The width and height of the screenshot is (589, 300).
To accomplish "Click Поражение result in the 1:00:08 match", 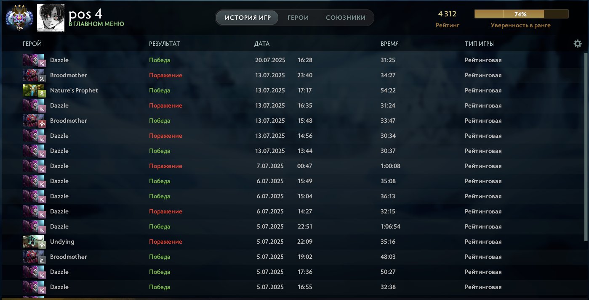I will (x=165, y=166).
